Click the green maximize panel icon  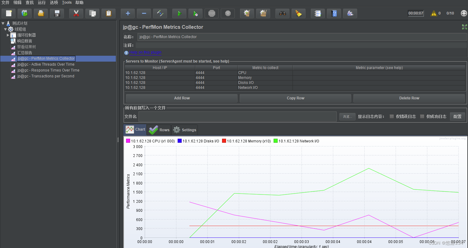point(464,27)
